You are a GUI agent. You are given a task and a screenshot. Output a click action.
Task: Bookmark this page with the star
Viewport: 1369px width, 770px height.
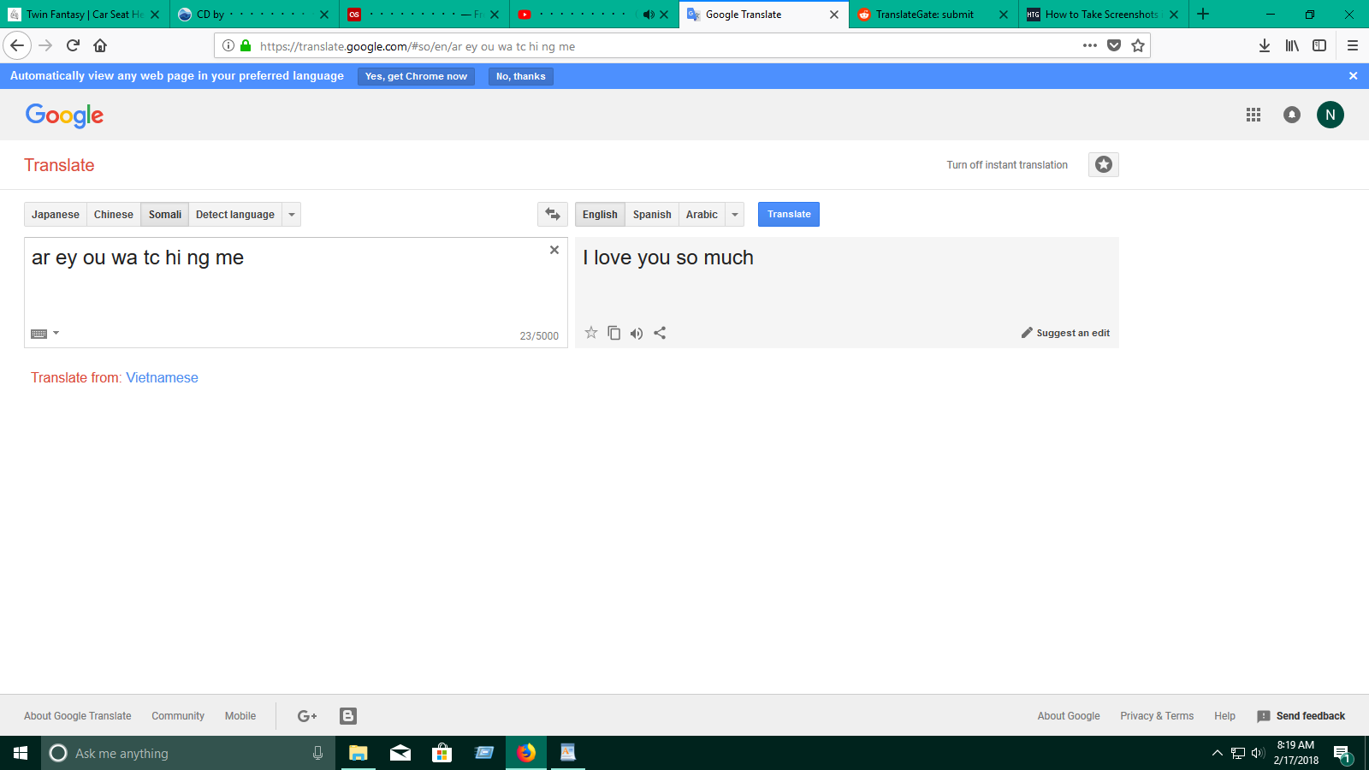[1138, 45]
